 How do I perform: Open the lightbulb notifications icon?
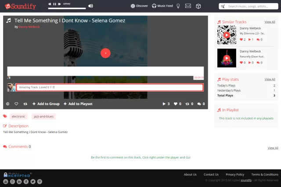tap(178, 6)
